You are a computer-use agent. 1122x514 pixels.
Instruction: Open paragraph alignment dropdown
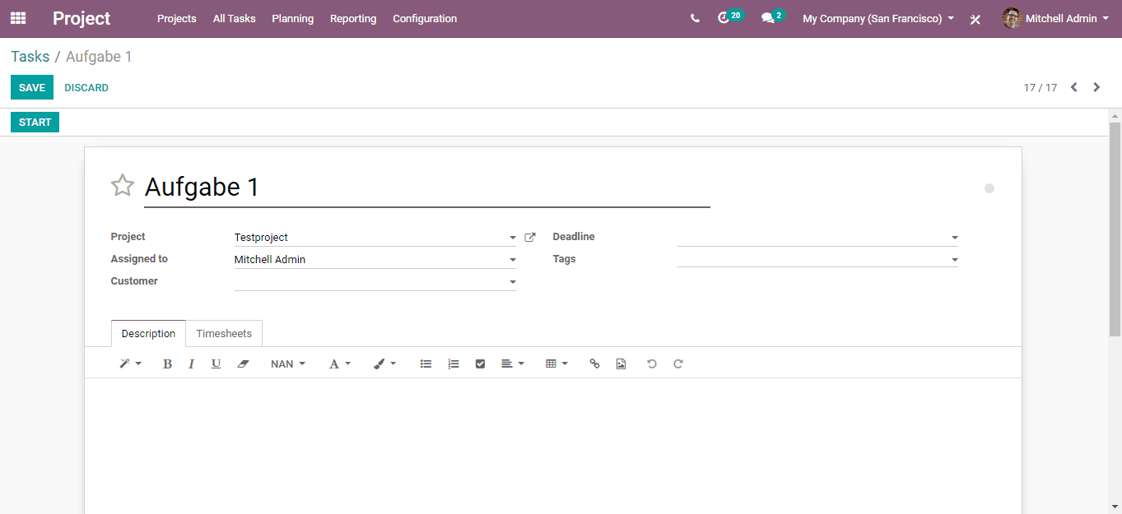512,364
